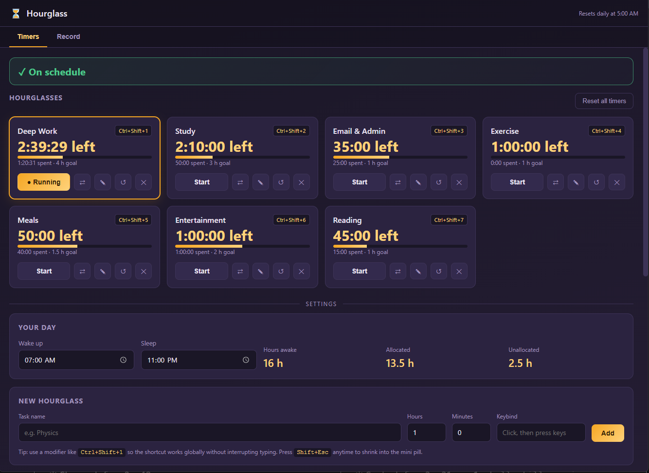The height and width of the screenshot is (473, 649).
Task: Start the Meals timer
Action: 44,272
